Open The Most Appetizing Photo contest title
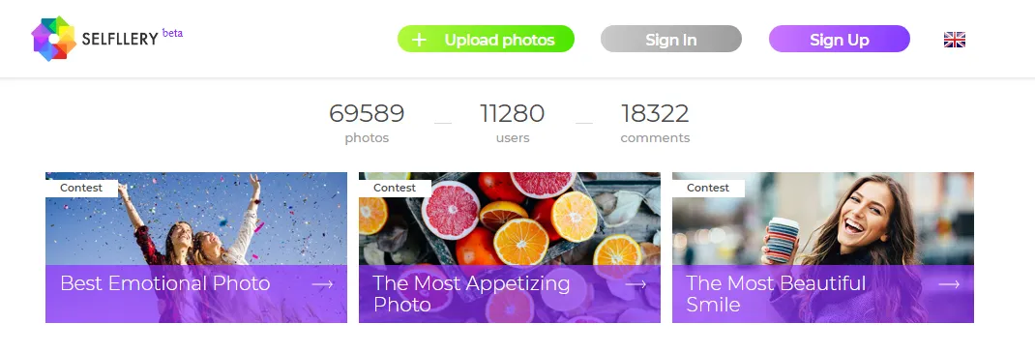 pyautogui.click(x=471, y=294)
